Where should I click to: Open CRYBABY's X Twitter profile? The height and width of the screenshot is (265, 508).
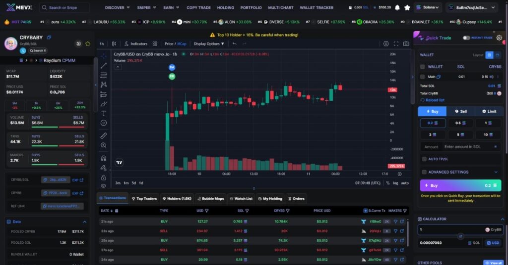23,50
